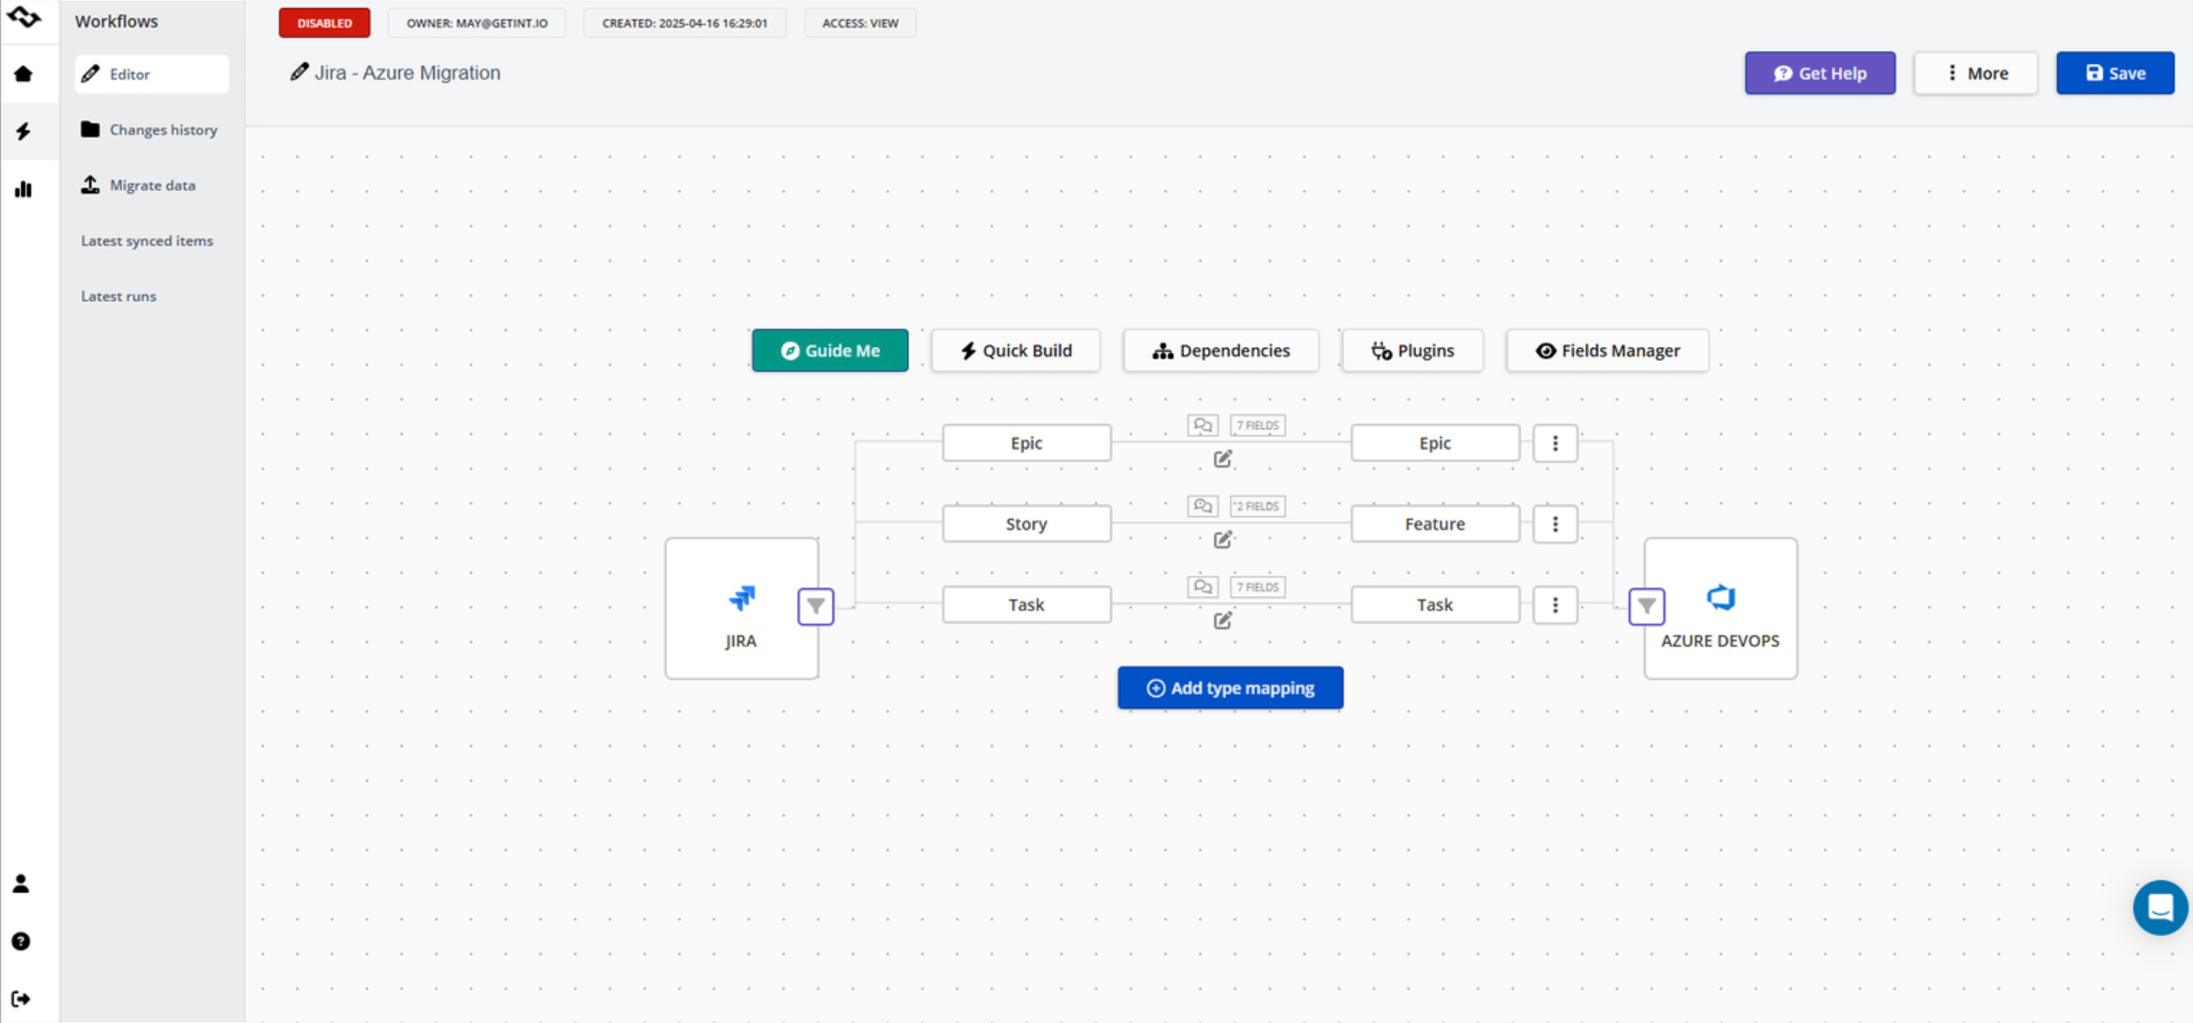This screenshot has height=1023, width=2193.
Task: Expand three-dot menu beside Azure Epic
Action: tap(1554, 442)
